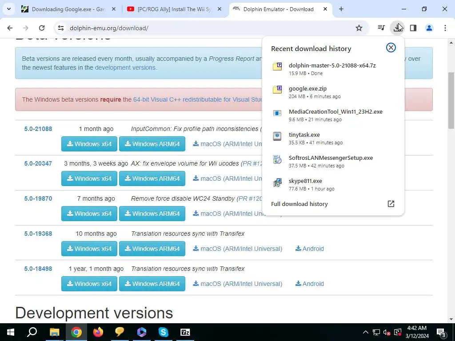Open dolphin-master-5.0-21088-x64.7z download
Viewport: 455px width, 341px height.
click(333, 69)
